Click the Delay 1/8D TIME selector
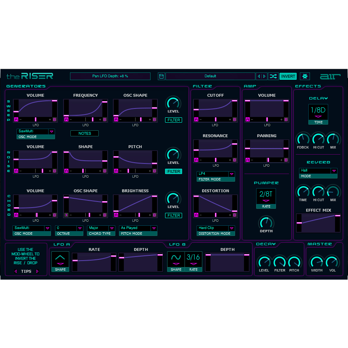 click(x=318, y=112)
